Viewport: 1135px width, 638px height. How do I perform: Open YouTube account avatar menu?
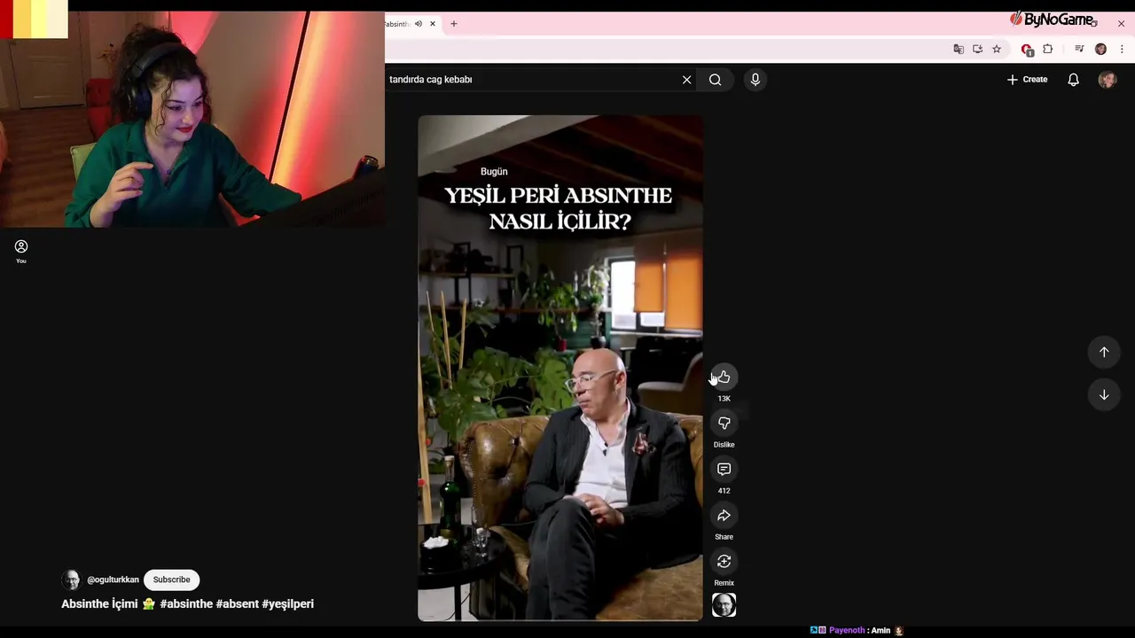tap(1107, 80)
